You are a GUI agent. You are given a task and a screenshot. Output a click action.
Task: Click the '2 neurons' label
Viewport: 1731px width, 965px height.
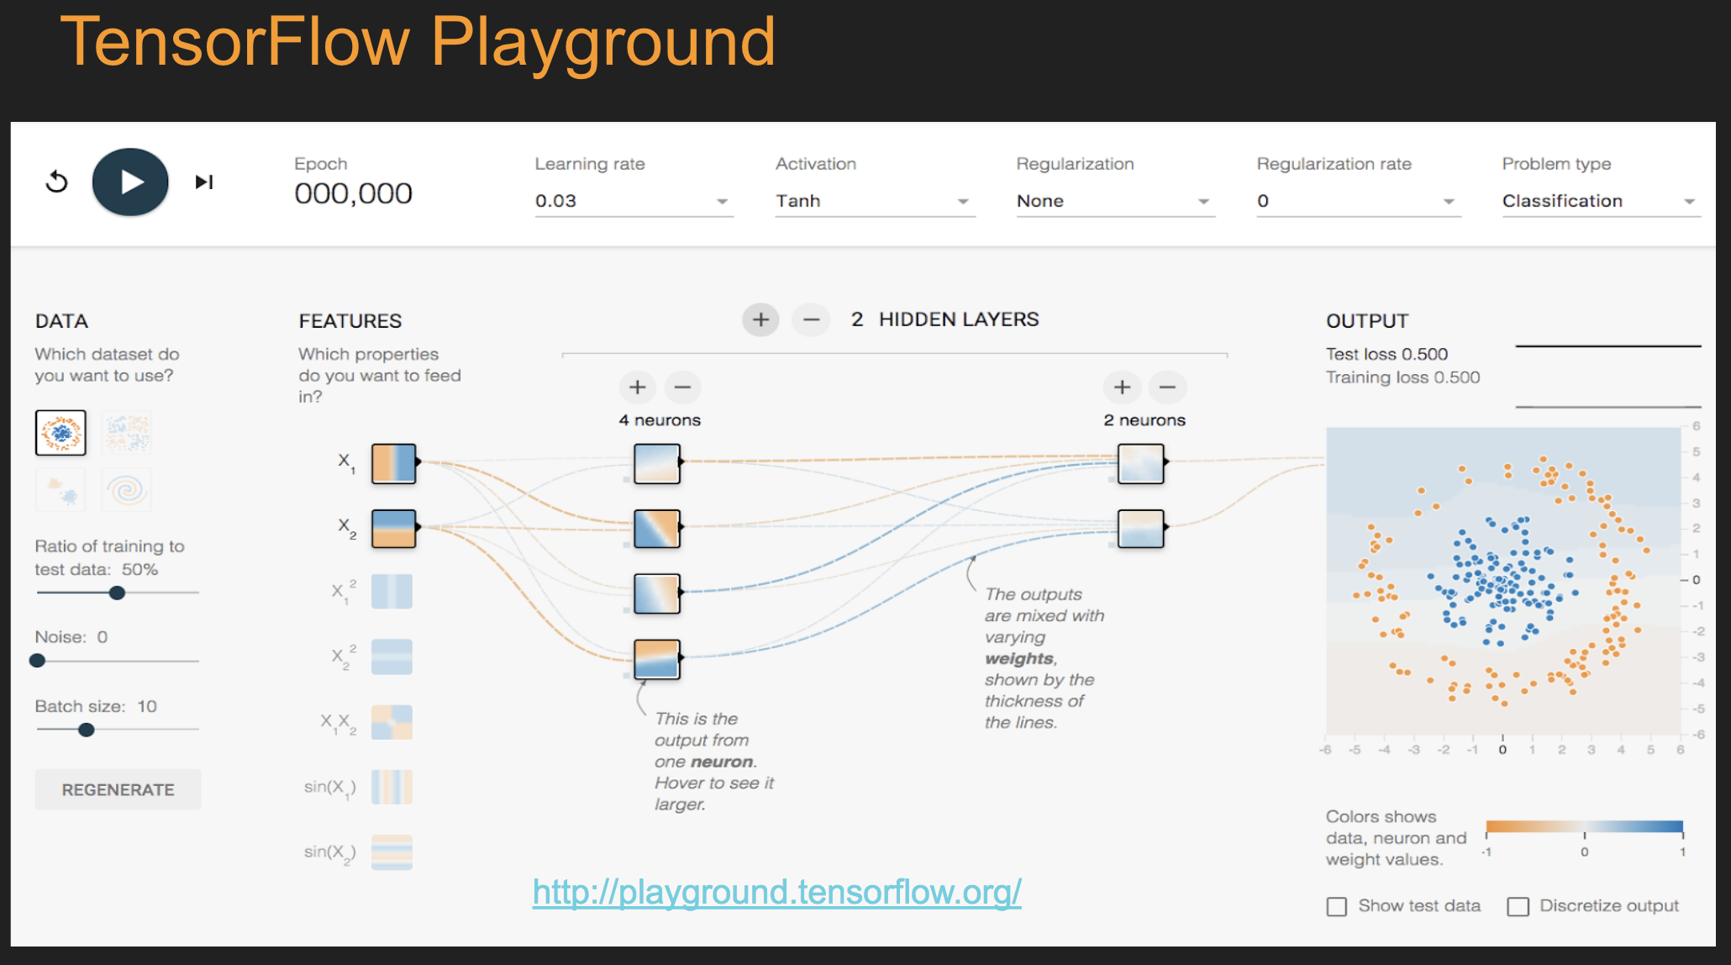coord(1144,420)
